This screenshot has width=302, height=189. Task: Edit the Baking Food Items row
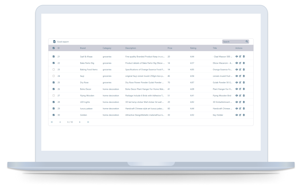[240, 69]
